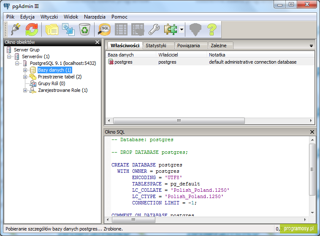
Task: Refresh the selected object with the arrows icon
Action: (32, 29)
